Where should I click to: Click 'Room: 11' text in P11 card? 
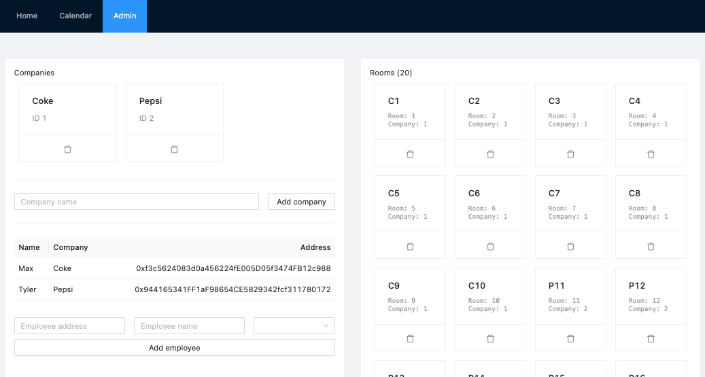click(564, 301)
